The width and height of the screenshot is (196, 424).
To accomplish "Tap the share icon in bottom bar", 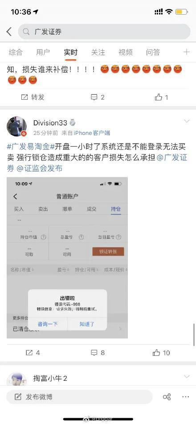I will coord(167,397).
